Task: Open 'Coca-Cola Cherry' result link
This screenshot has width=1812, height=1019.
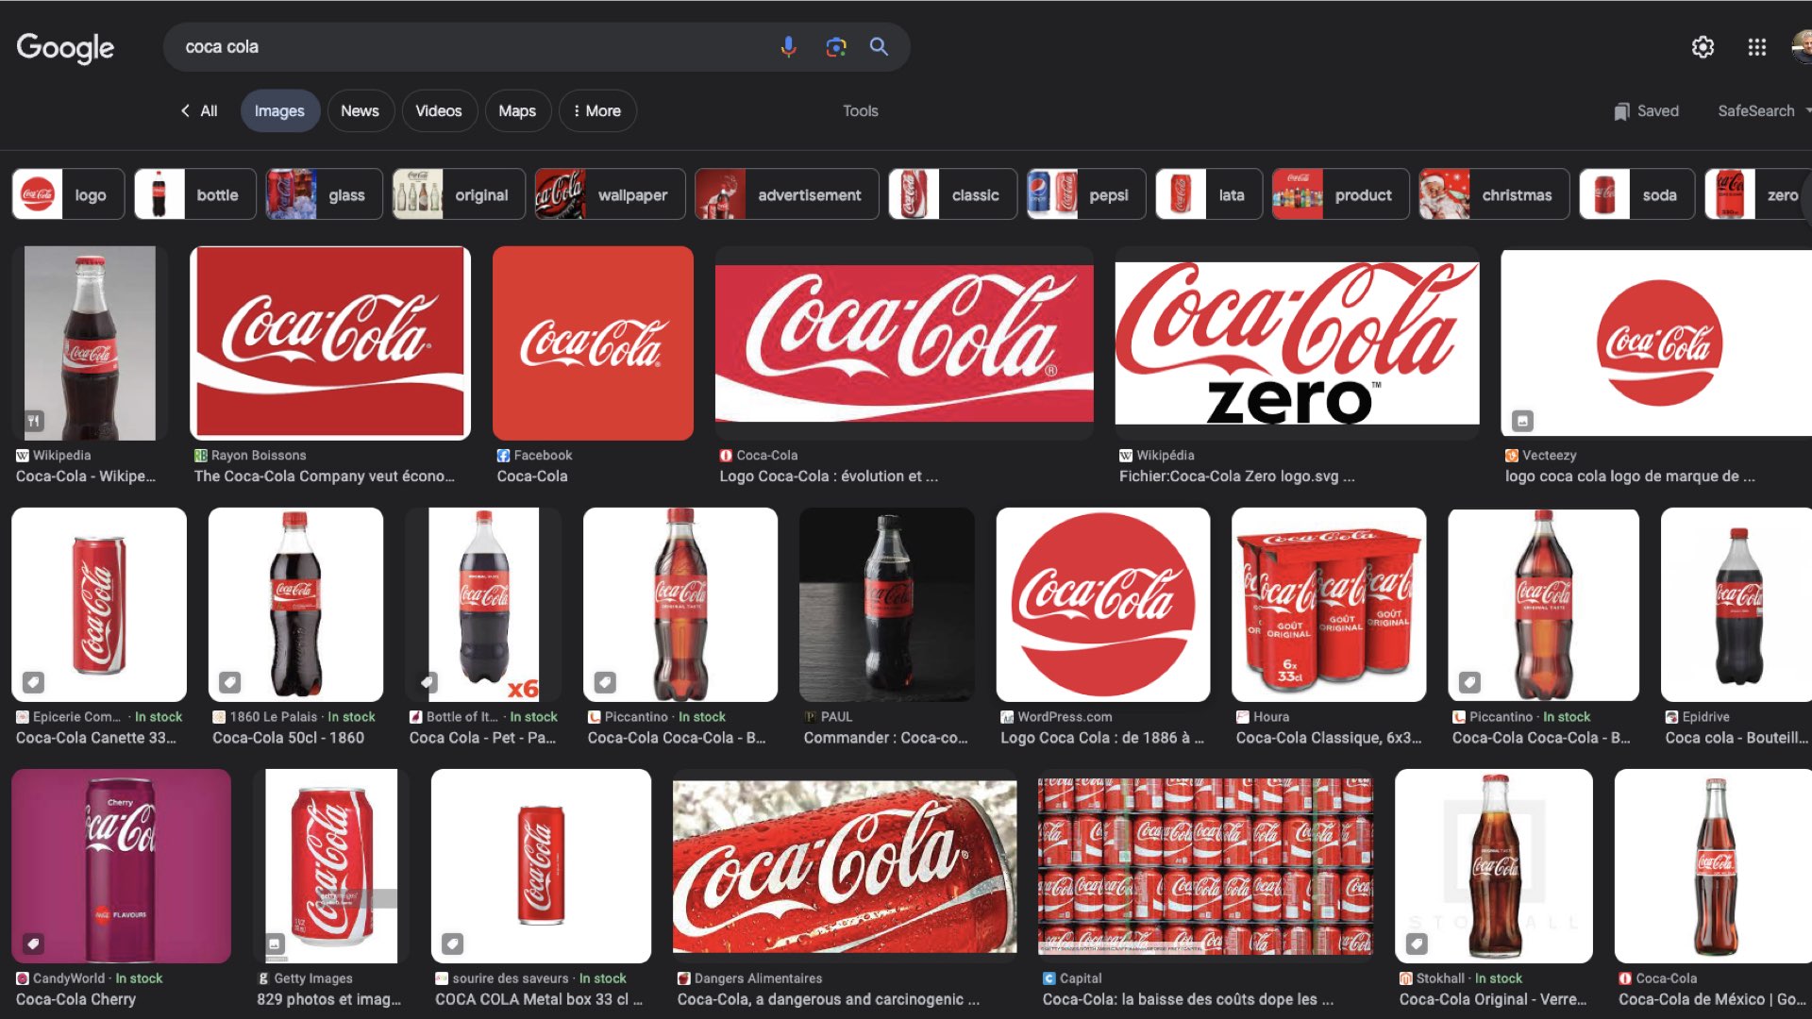Action: pos(75,999)
